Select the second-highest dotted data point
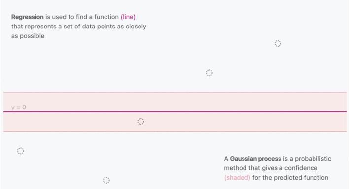349x189 pixels. pyautogui.click(x=209, y=73)
